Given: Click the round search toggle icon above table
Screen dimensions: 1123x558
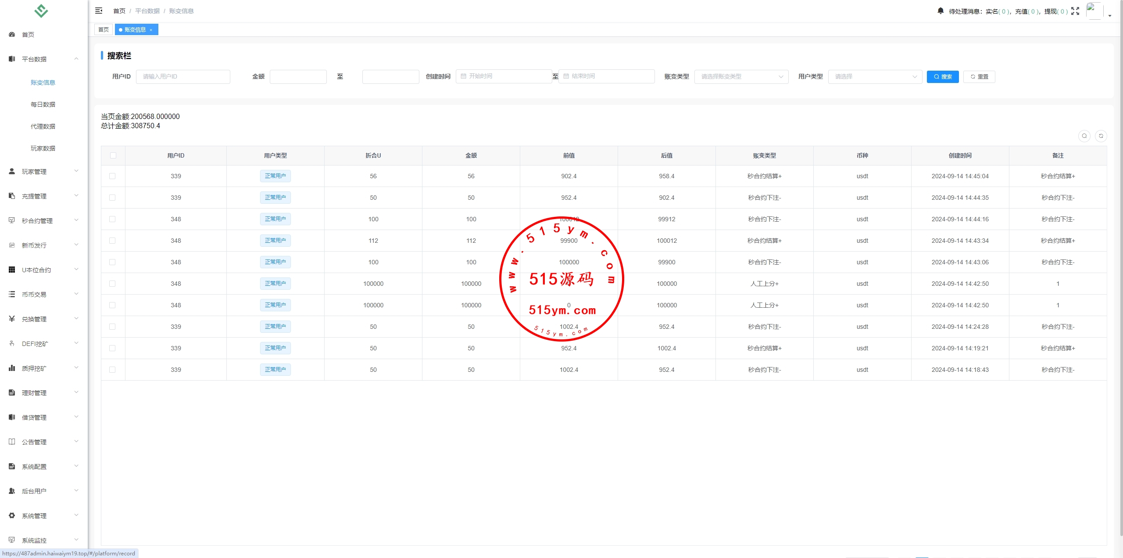Looking at the screenshot, I should coord(1084,136).
